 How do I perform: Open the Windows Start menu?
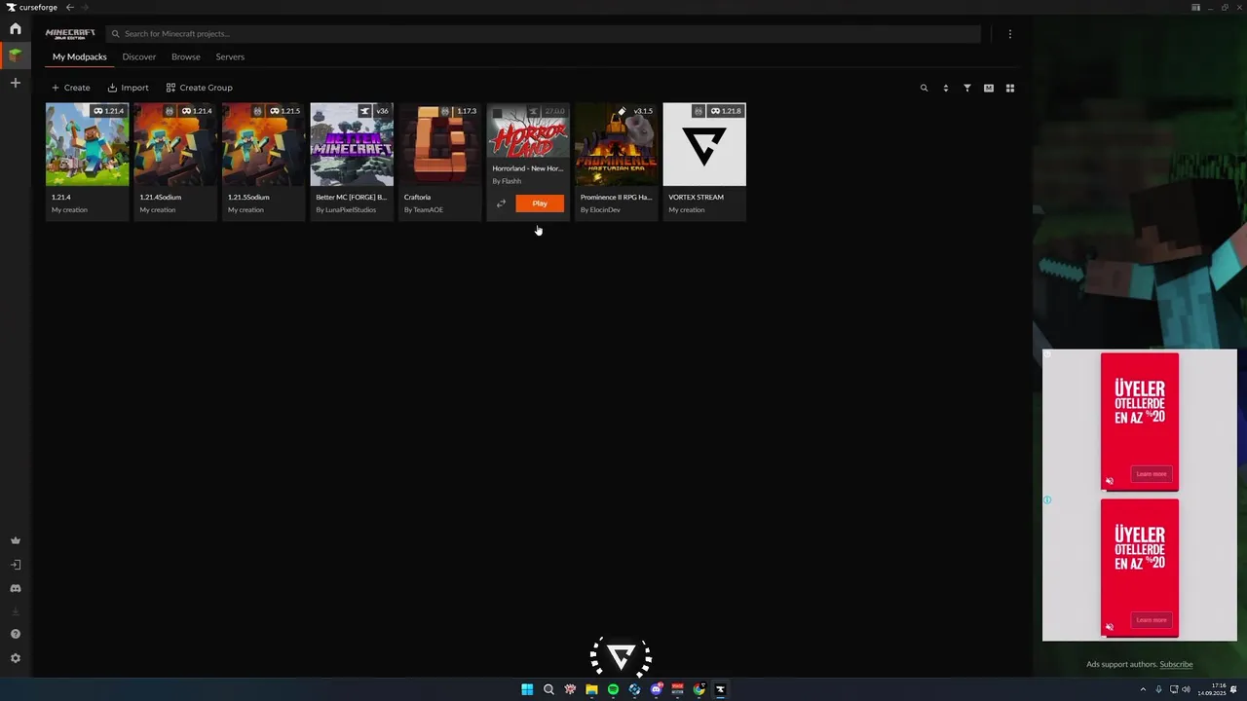[527, 689]
